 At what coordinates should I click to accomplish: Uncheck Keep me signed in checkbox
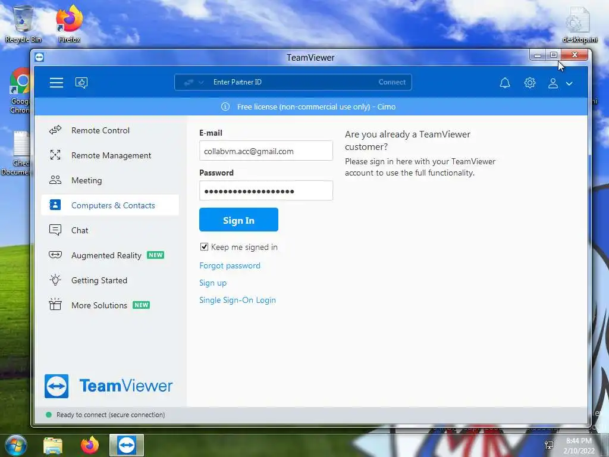click(204, 247)
